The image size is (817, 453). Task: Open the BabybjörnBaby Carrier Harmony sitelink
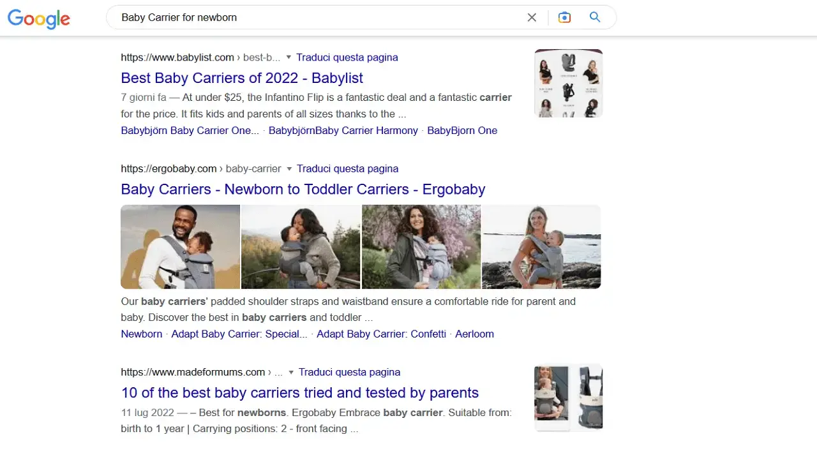343,131
